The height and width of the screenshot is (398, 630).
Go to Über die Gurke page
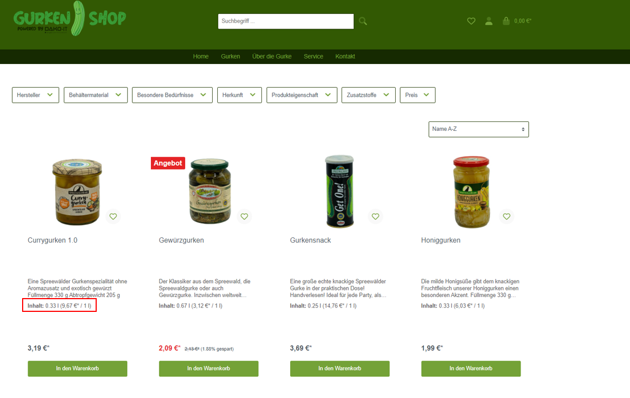point(272,56)
